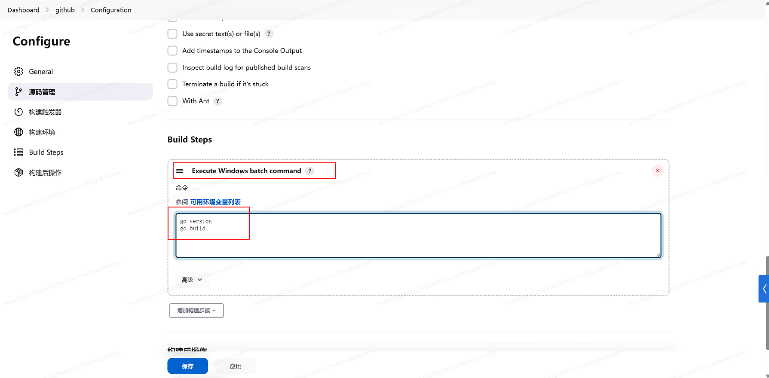Open the 增加构建步骤 dropdown
Viewport: 769px width, 378px height.
click(196, 311)
